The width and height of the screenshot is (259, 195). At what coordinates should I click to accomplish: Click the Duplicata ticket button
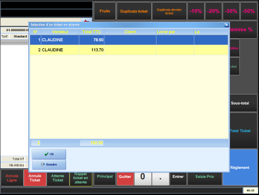click(134, 11)
